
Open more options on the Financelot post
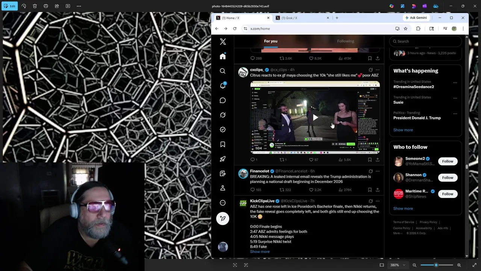pyautogui.click(x=378, y=171)
